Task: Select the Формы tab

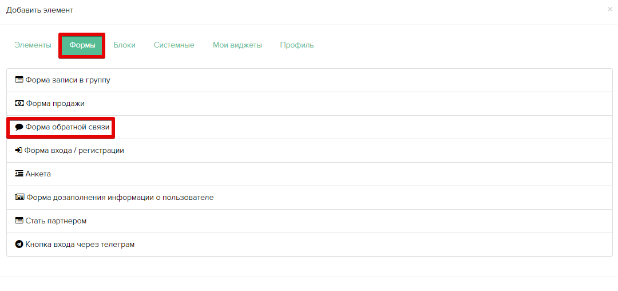Action: [82, 45]
